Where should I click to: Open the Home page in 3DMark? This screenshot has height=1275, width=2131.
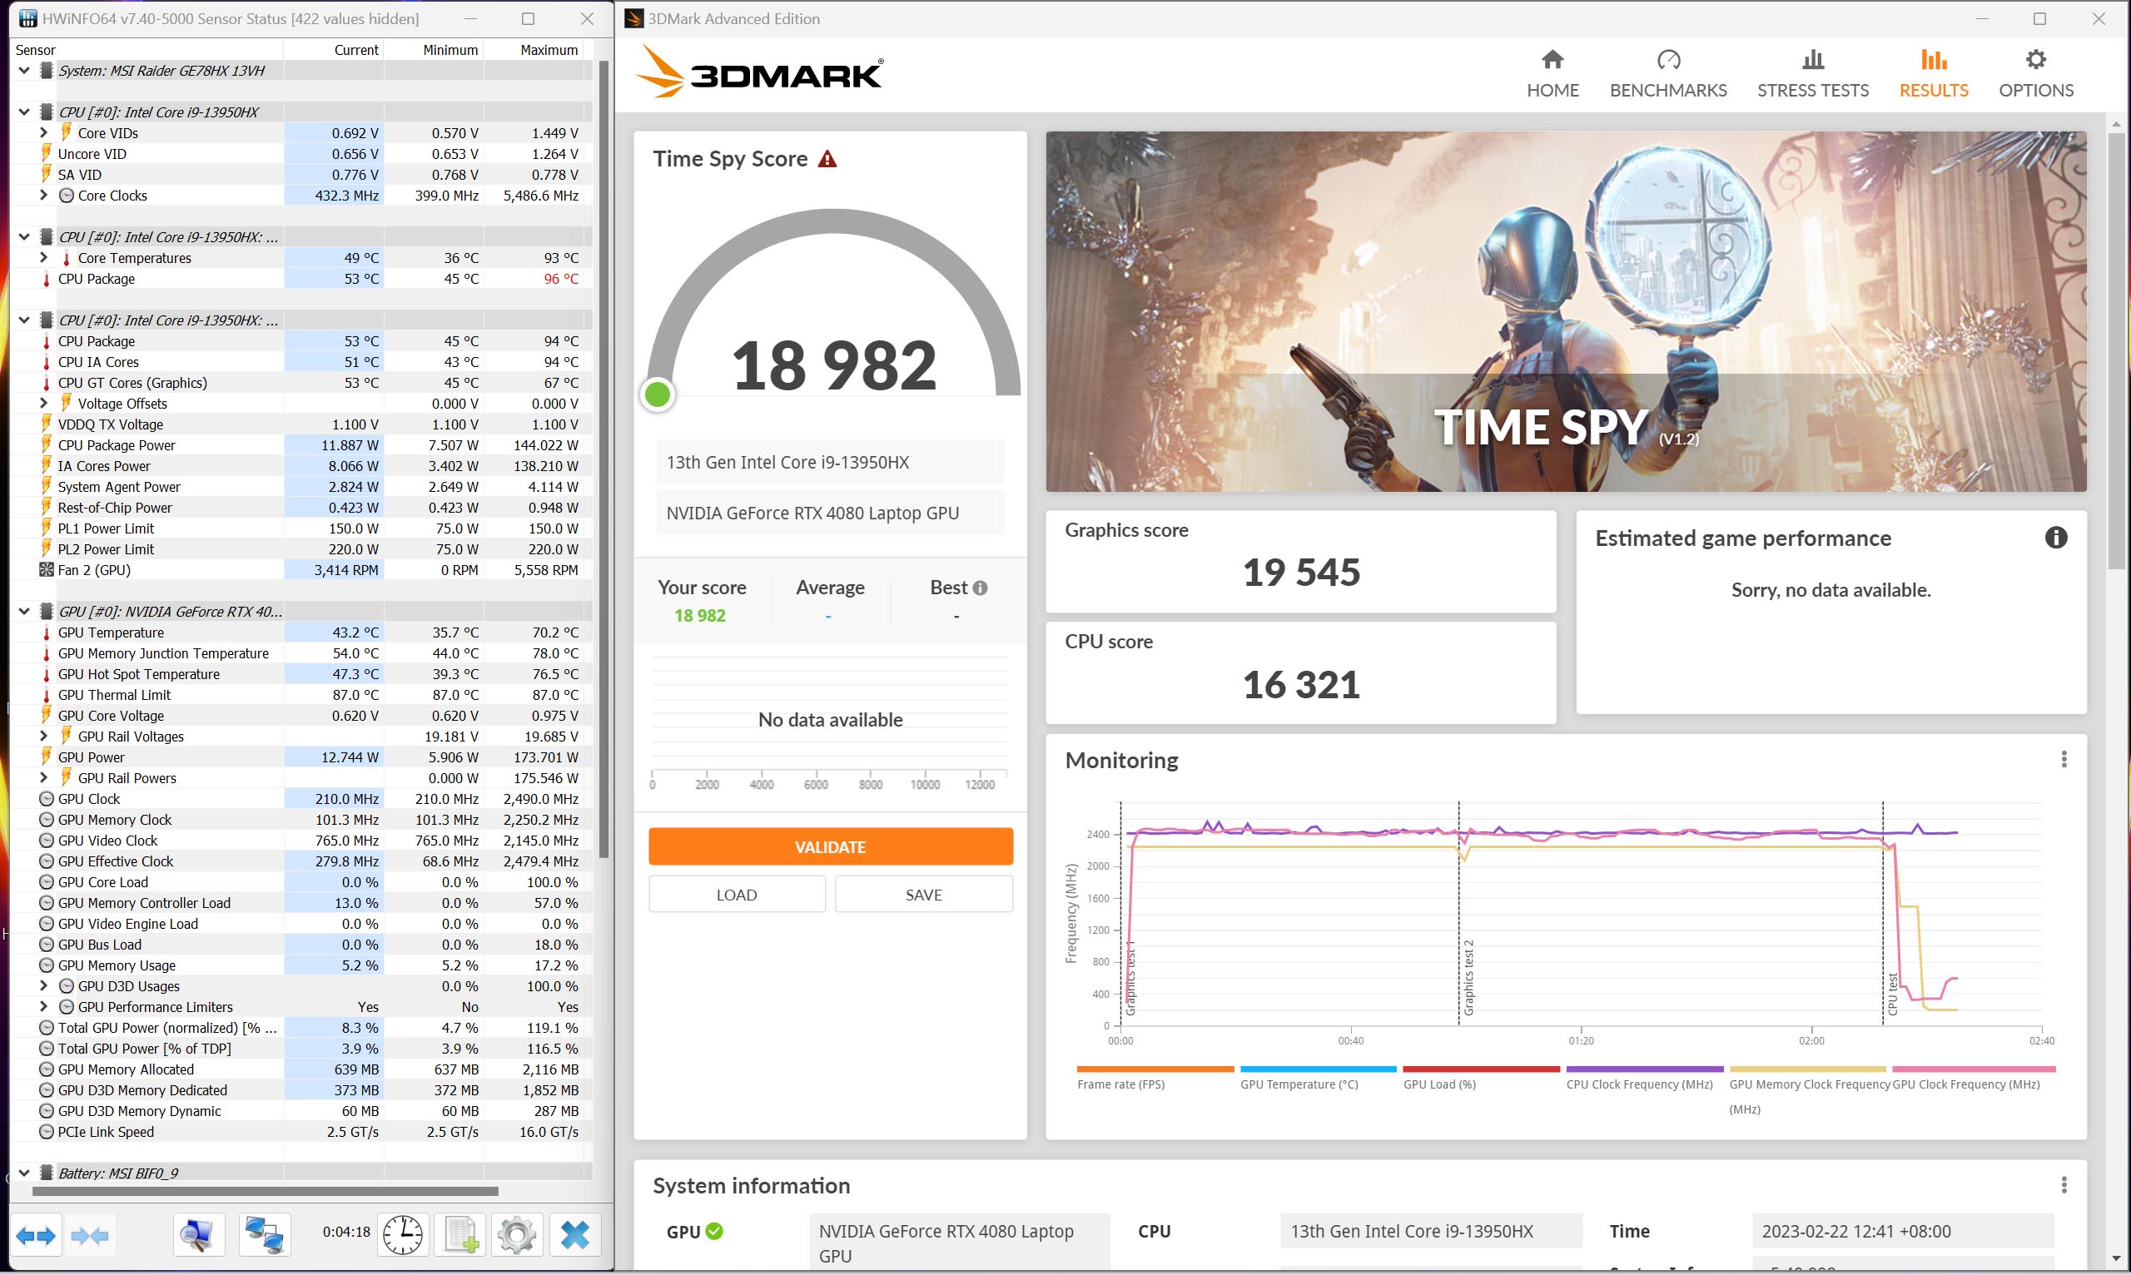point(1552,74)
